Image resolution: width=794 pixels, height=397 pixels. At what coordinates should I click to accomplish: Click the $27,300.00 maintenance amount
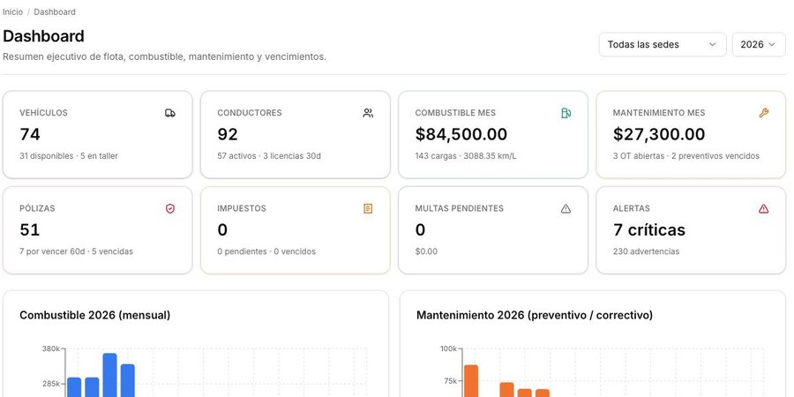659,134
